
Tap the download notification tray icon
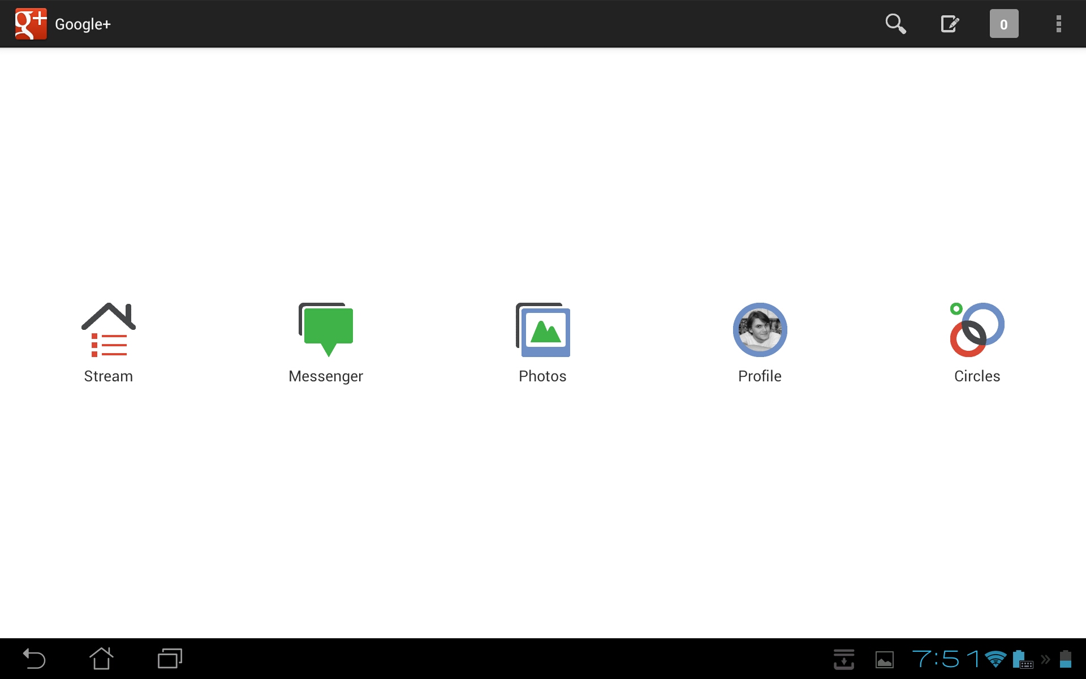[843, 659]
